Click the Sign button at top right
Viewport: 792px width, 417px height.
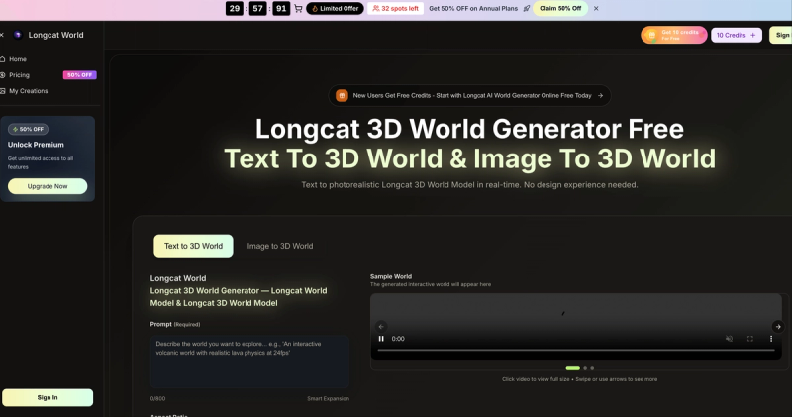[x=781, y=35]
